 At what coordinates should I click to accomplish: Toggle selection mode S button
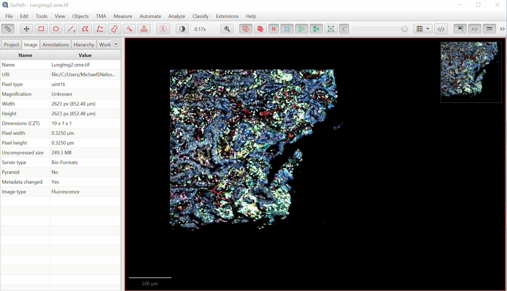click(163, 29)
